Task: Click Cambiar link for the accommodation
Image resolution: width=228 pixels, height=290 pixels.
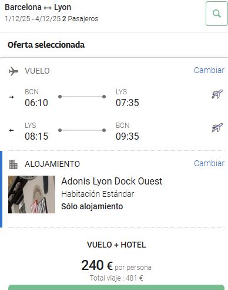Action: tap(209, 163)
